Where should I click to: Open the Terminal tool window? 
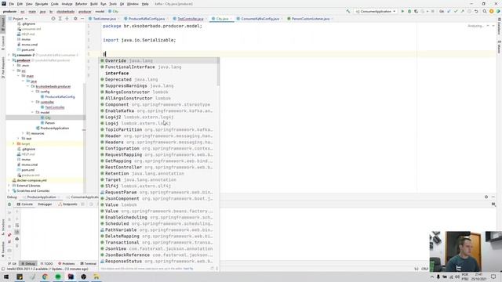click(x=88, y=263)
